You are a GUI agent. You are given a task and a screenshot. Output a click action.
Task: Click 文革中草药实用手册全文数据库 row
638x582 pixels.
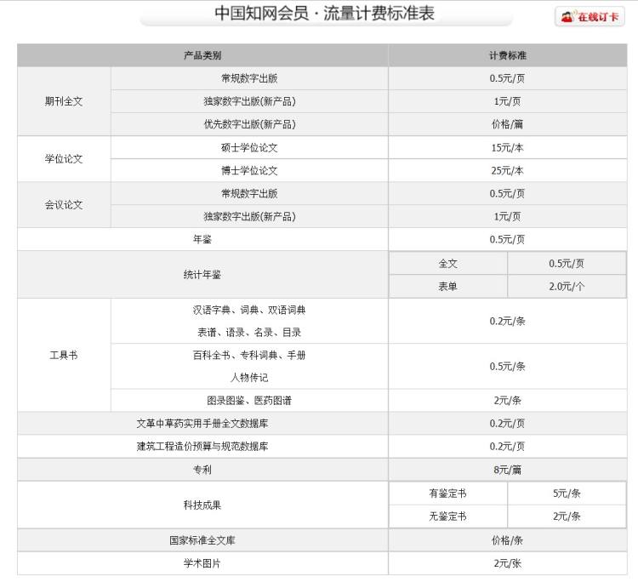point(202,423)
